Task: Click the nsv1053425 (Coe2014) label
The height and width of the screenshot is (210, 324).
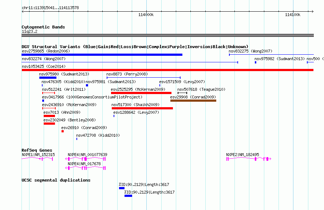Action: click(x=44, y=66)
